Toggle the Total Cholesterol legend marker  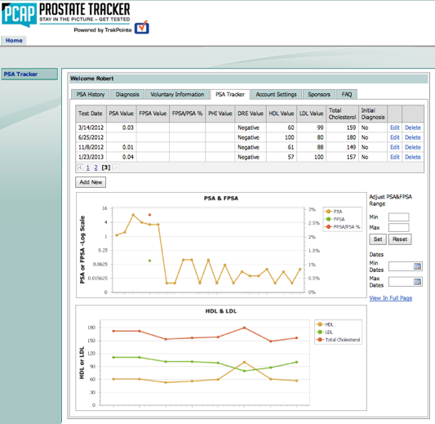pyautogui.click(x=320, y=340)
